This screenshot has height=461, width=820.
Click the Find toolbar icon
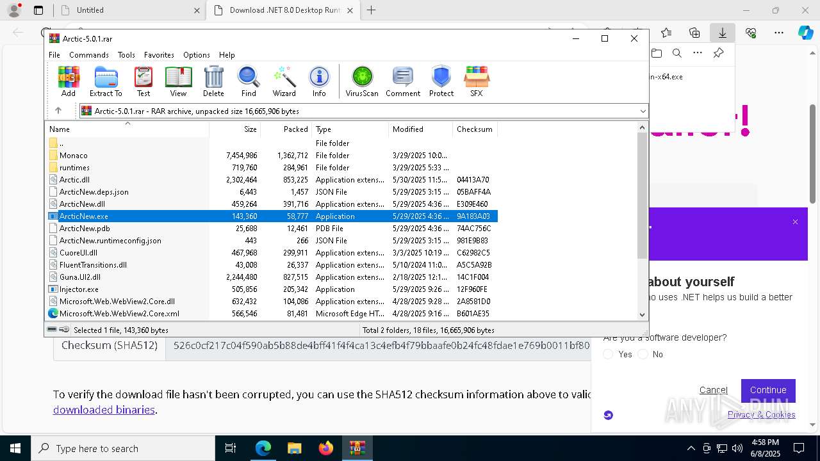point(249,81)
